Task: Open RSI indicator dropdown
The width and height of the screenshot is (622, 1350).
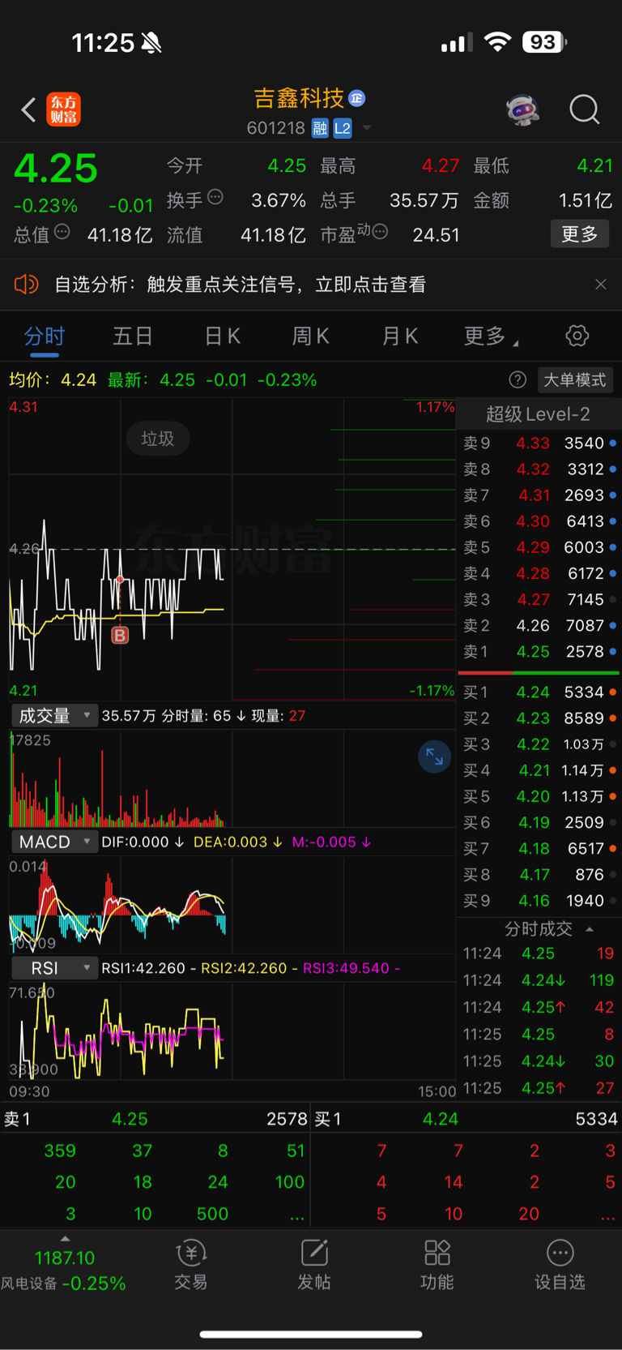Action: [53, 968]
